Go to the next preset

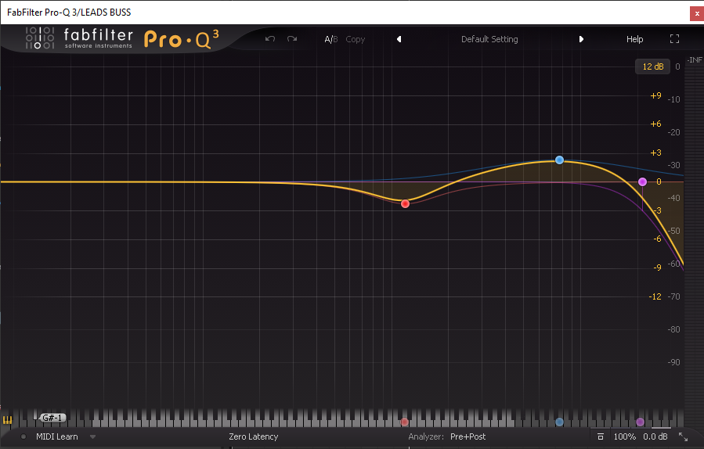point(581,39)
